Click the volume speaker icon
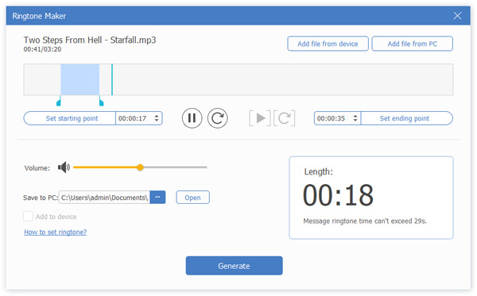The image size is (477, 296). coord(64,167)
